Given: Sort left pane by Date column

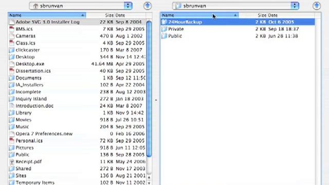Looking at the screenshot, I should point(130,15).
